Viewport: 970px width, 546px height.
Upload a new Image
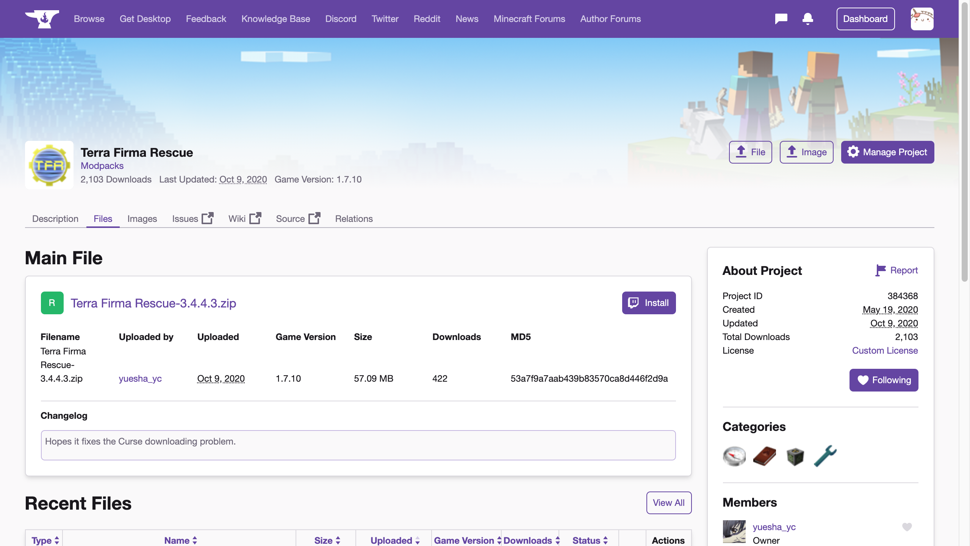pos(806,152)
